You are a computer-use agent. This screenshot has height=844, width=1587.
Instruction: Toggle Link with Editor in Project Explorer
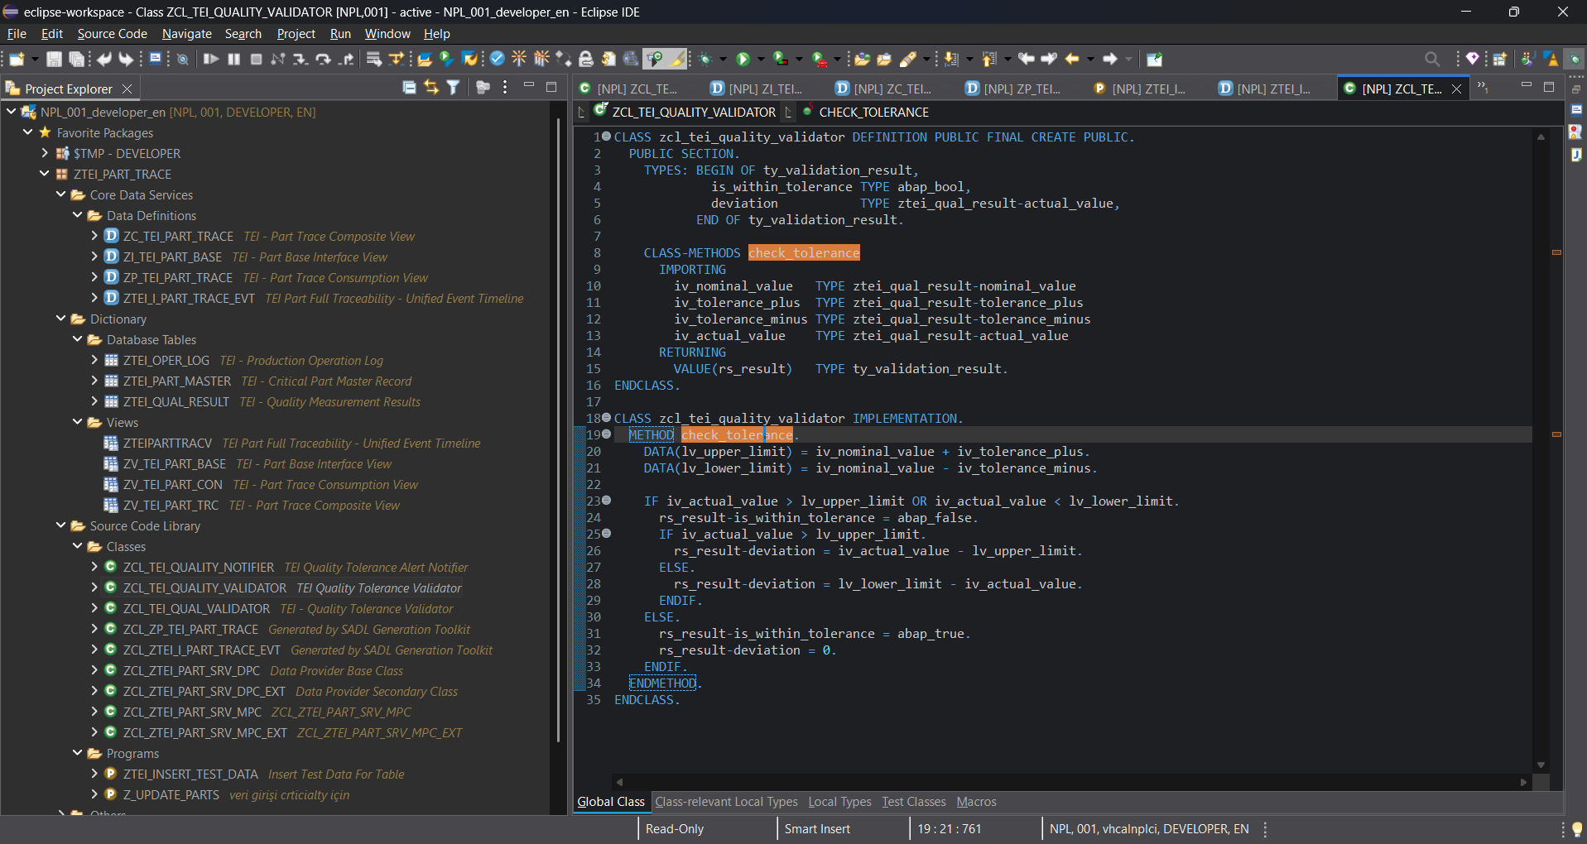click(x=431, y=87)
